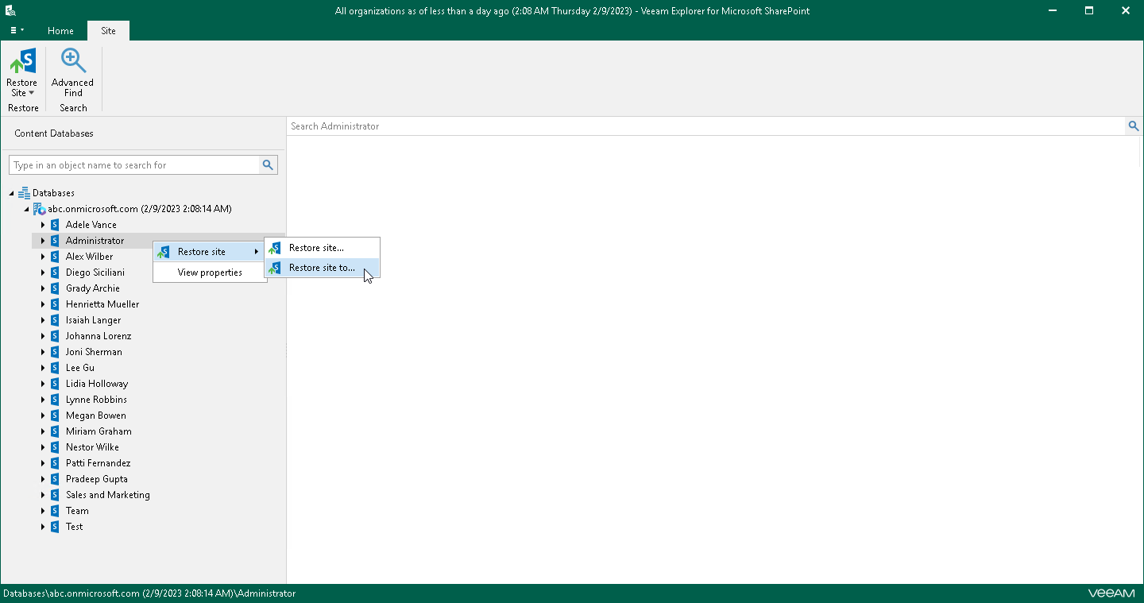This screenshot has width=1144, height=603.
Task: Choose Restore site to... from the submenu
Action: coord(323,268)
